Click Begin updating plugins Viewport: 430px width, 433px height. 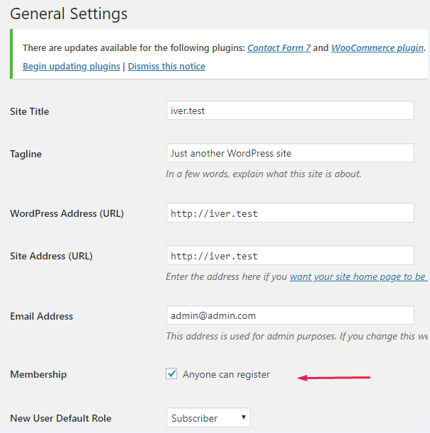pos(72,67)
